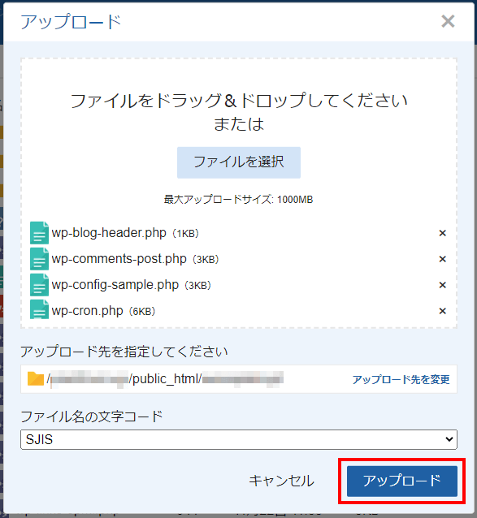Remove wp-comments-post.php from the upload list
This screenshot has width=477, height=518.
442,259
